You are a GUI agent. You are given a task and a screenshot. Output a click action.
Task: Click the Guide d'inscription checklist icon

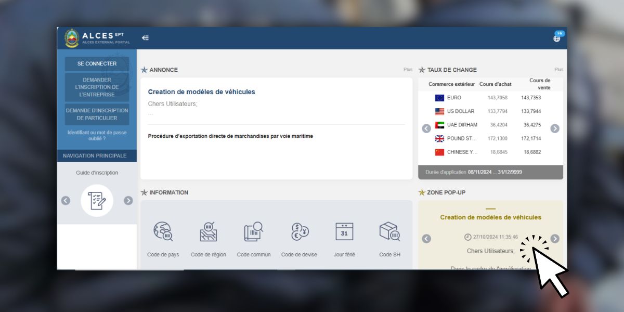point(97,200)
